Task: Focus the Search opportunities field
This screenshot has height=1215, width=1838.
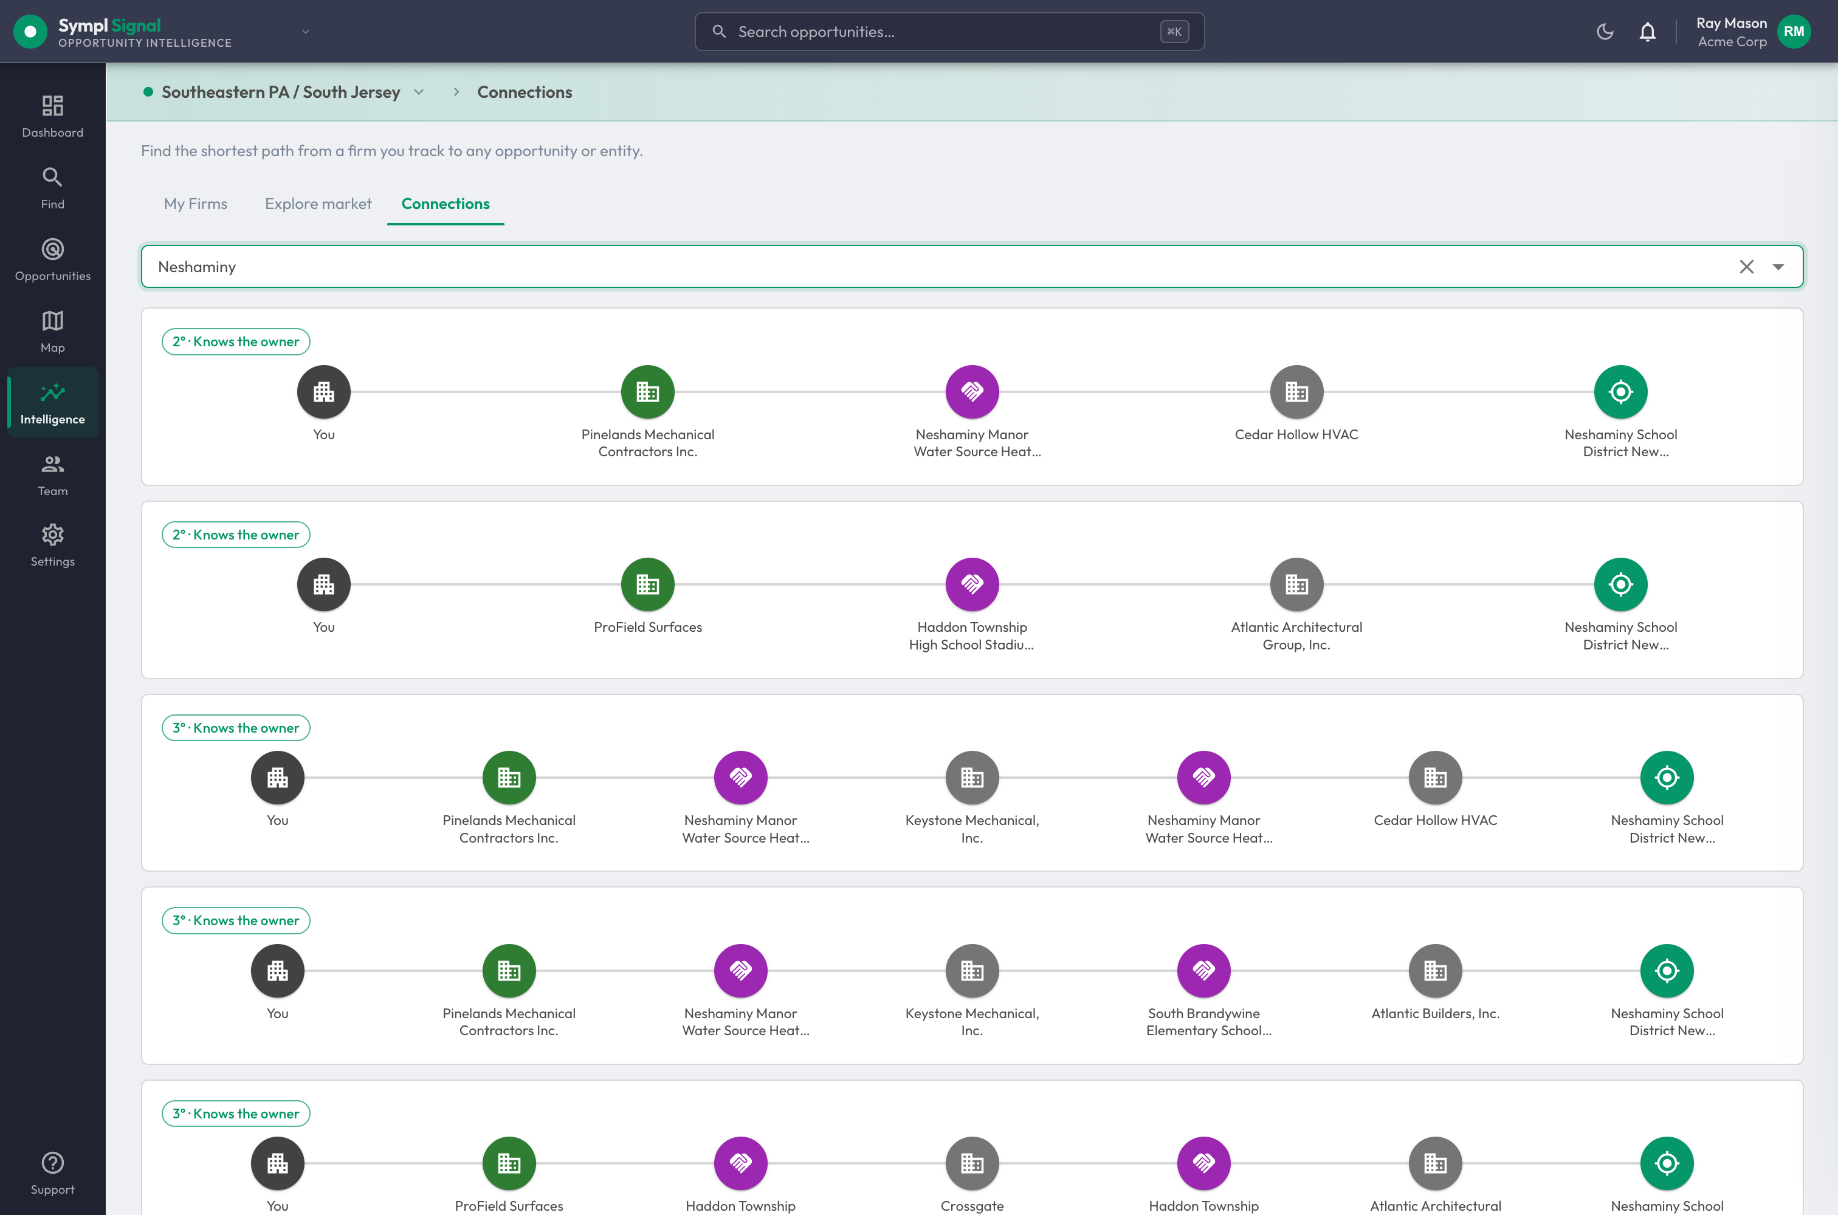Action: [x=949, y=32]
